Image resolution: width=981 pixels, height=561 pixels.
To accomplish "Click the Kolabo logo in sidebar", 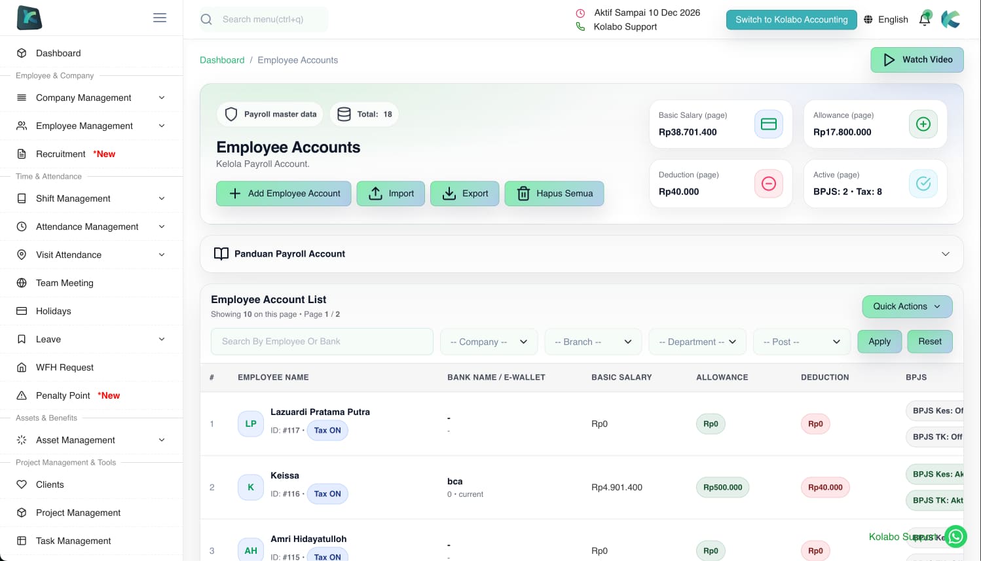I will [29, 18].
